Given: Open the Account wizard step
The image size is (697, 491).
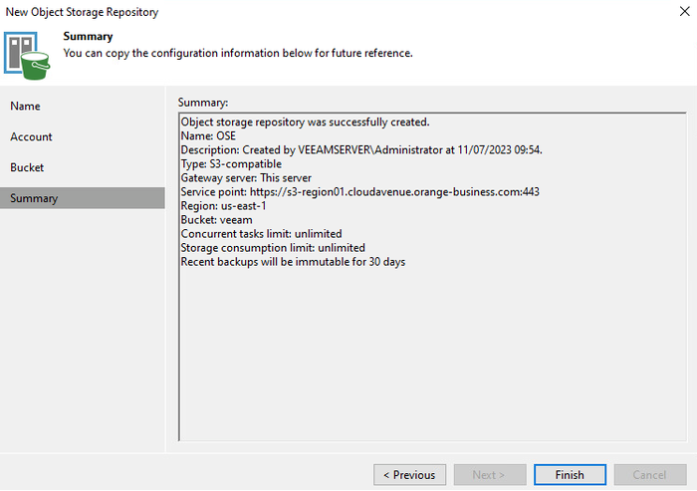Looking at the screenshot, I should [x=31, y=136].
